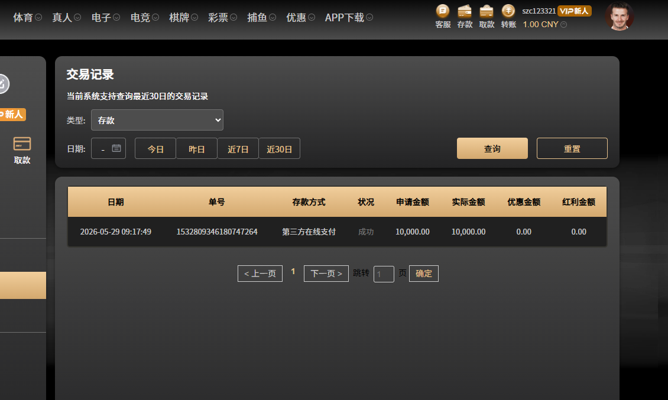This screenshot has width=668, height=400.
Task: Expand the 体育 menu
Action: pos(27,18)
